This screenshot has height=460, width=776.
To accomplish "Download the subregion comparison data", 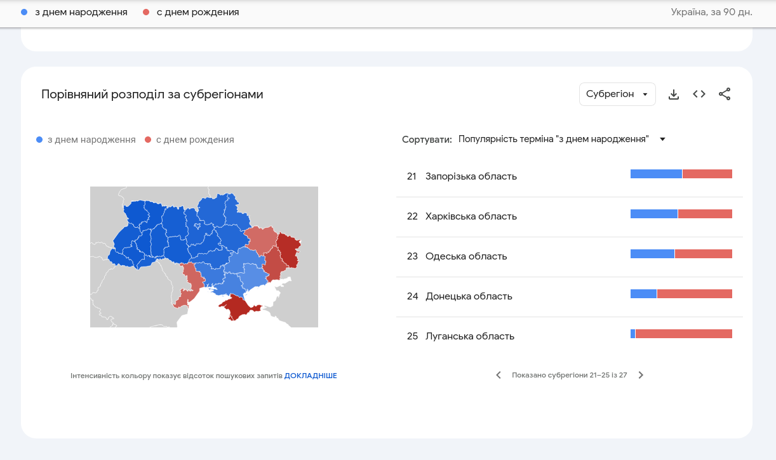I will point(674,95).
